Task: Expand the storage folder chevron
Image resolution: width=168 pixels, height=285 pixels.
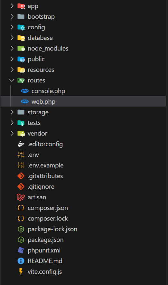Action: tap(12, 112)
